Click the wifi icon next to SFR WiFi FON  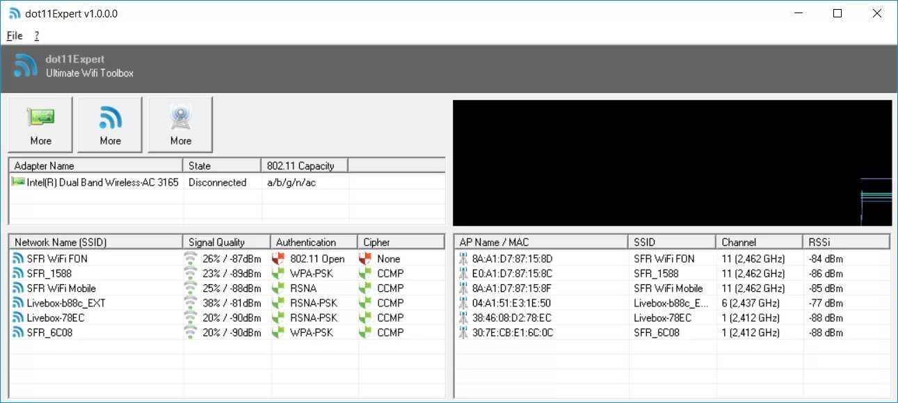(x=19, y=258)
